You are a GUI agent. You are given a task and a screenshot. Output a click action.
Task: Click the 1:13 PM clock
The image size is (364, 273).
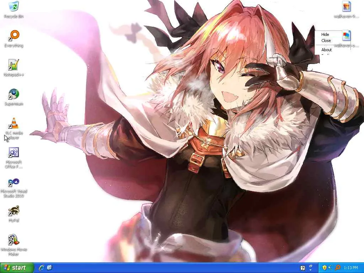coord(350,268)
